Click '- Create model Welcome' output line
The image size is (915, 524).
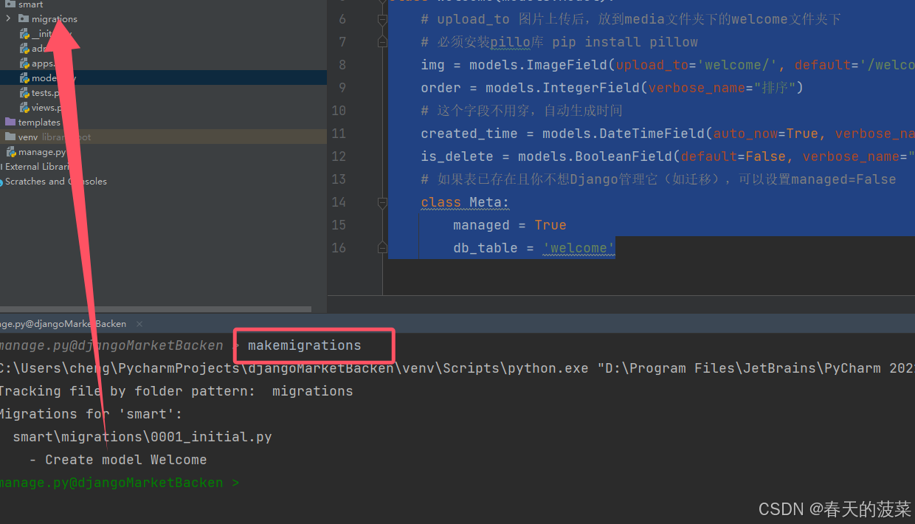[x=118, y=460]
